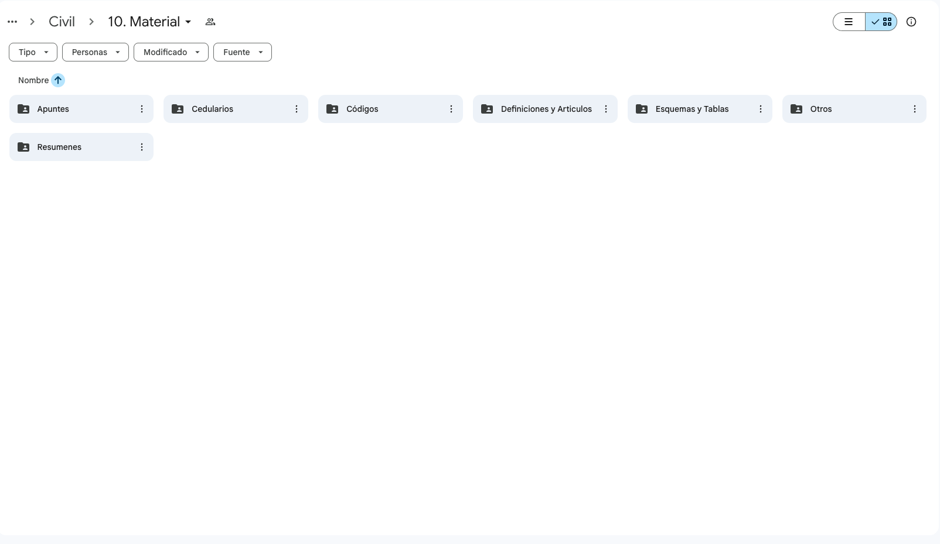Screen dimensions: 940x544
Task: Show hidden breadcrumb folders via ellipsis
Action: tap(12, 22)
